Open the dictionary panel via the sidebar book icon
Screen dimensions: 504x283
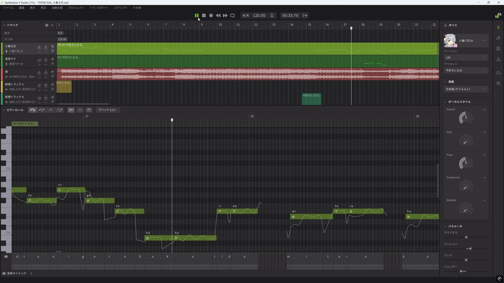[x=498, y=49]
